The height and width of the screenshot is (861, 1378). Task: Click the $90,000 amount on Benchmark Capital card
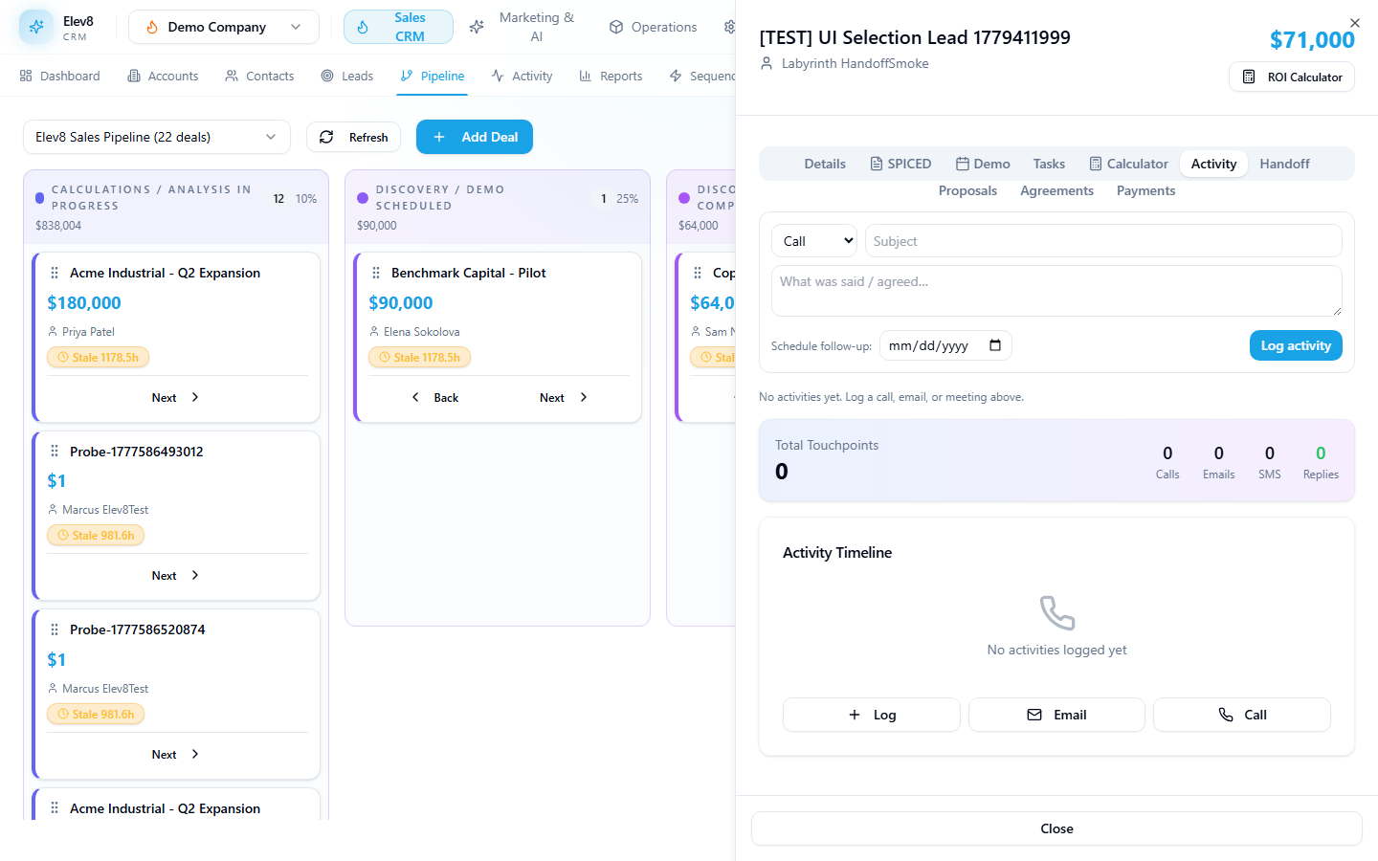click(401, 302)
